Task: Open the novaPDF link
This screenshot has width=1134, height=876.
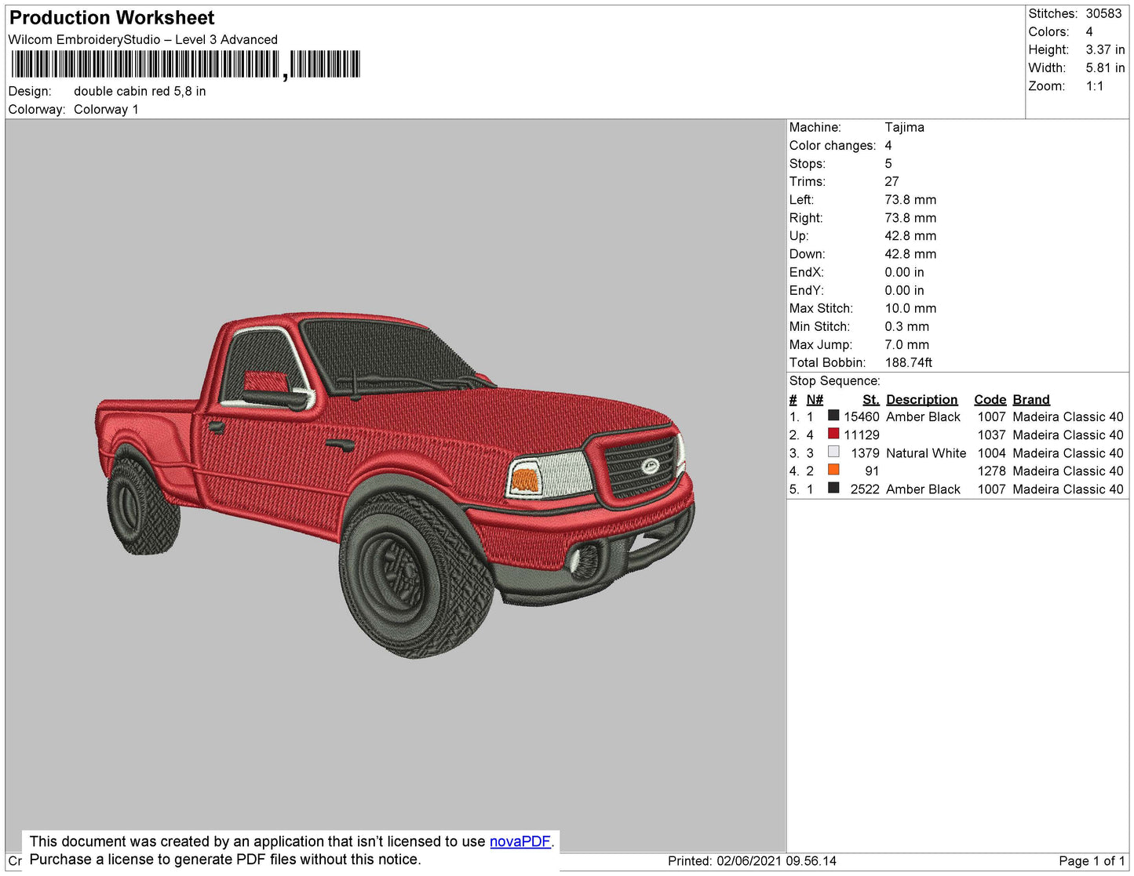Action: (x=520, y=841)
